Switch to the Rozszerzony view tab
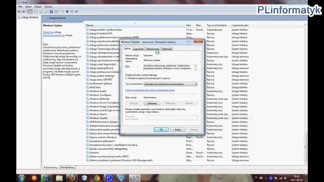The image size is (324, 182). [51, 167]
